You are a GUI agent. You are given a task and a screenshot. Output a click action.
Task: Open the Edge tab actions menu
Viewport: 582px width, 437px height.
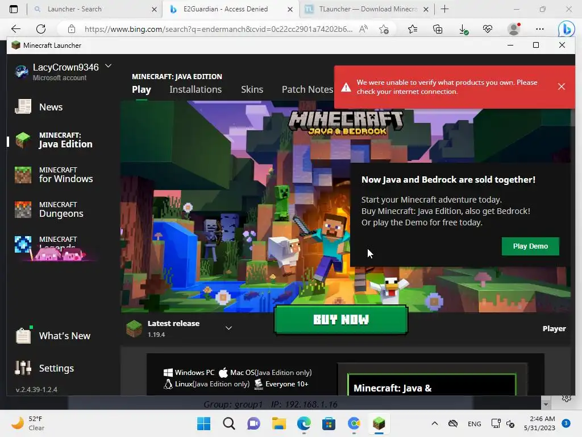(x=14, y=9)
